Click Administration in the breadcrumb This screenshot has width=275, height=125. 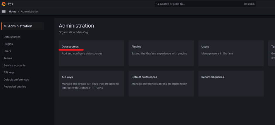click(x=30, y=12)
